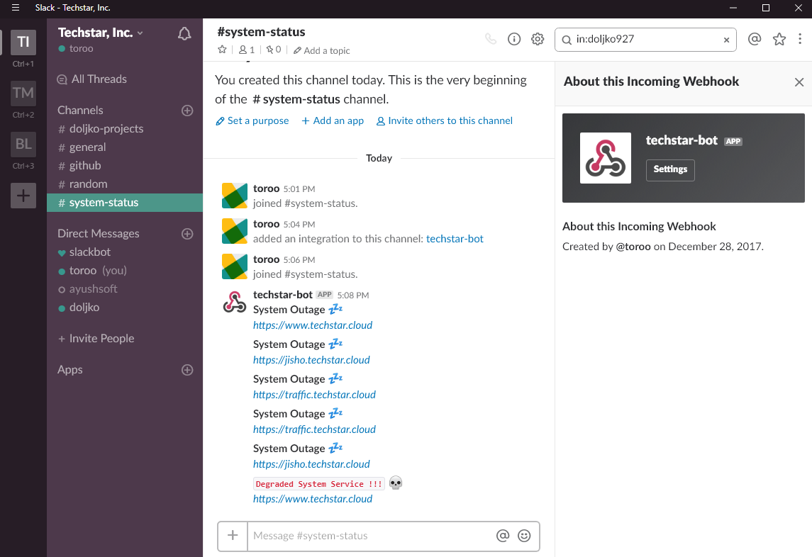The height and width of the screenshot is (557, 812).
Task: Select the system-status channel
Action: coord(125,203)
